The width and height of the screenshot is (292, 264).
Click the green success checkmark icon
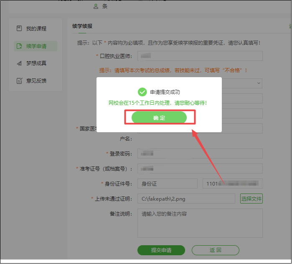[x=142, y=92]
